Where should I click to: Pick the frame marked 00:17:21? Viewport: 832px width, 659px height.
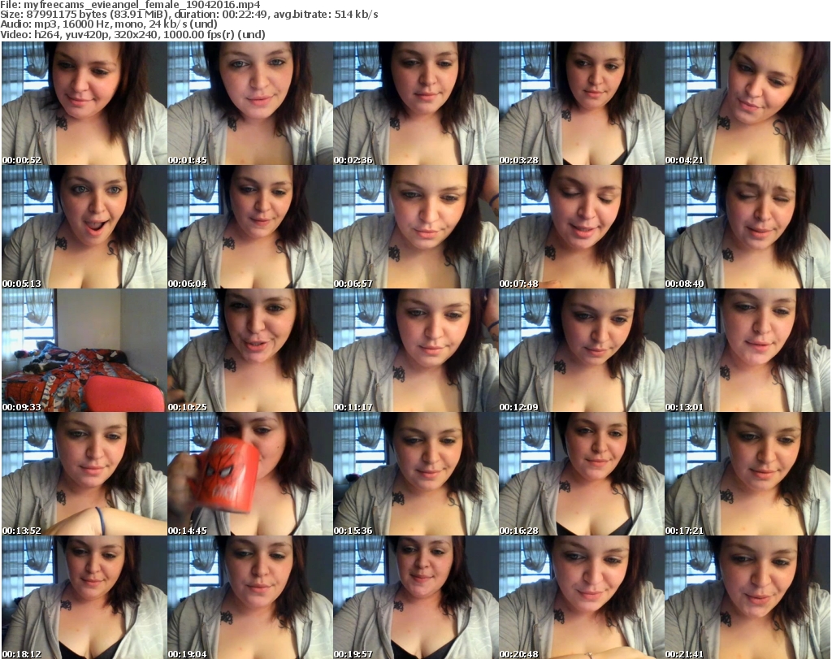click(747, 474)
